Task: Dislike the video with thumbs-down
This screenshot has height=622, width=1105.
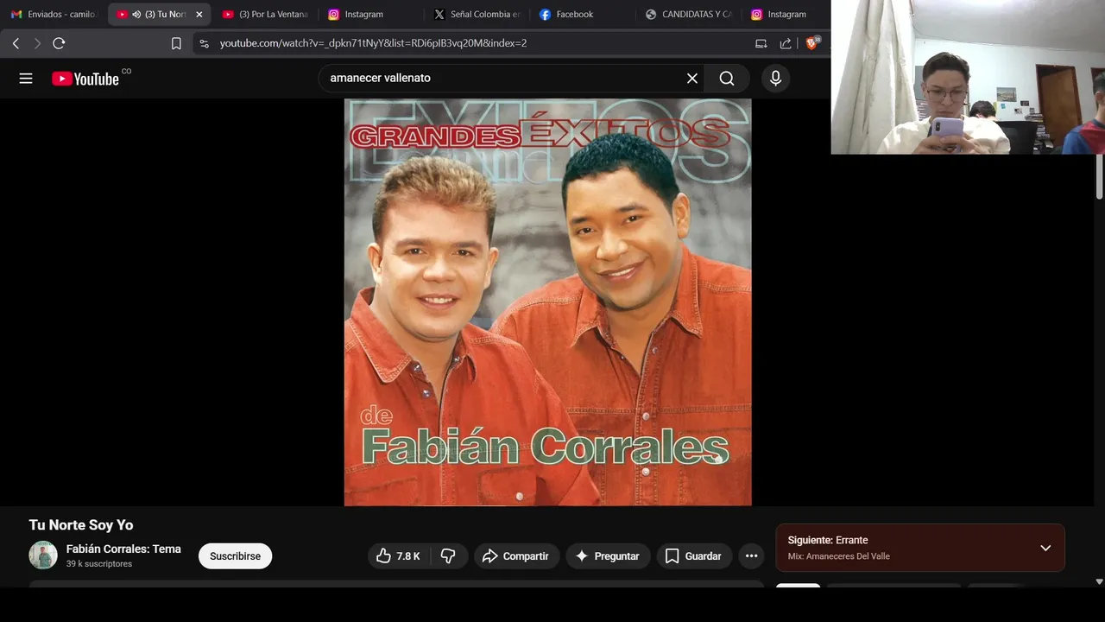Action: 448,556
